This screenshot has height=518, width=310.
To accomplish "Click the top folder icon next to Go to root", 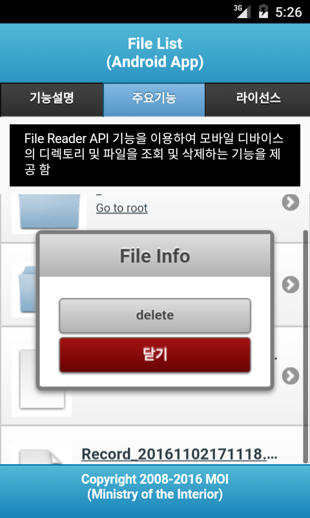I will (x=50, y=212).
